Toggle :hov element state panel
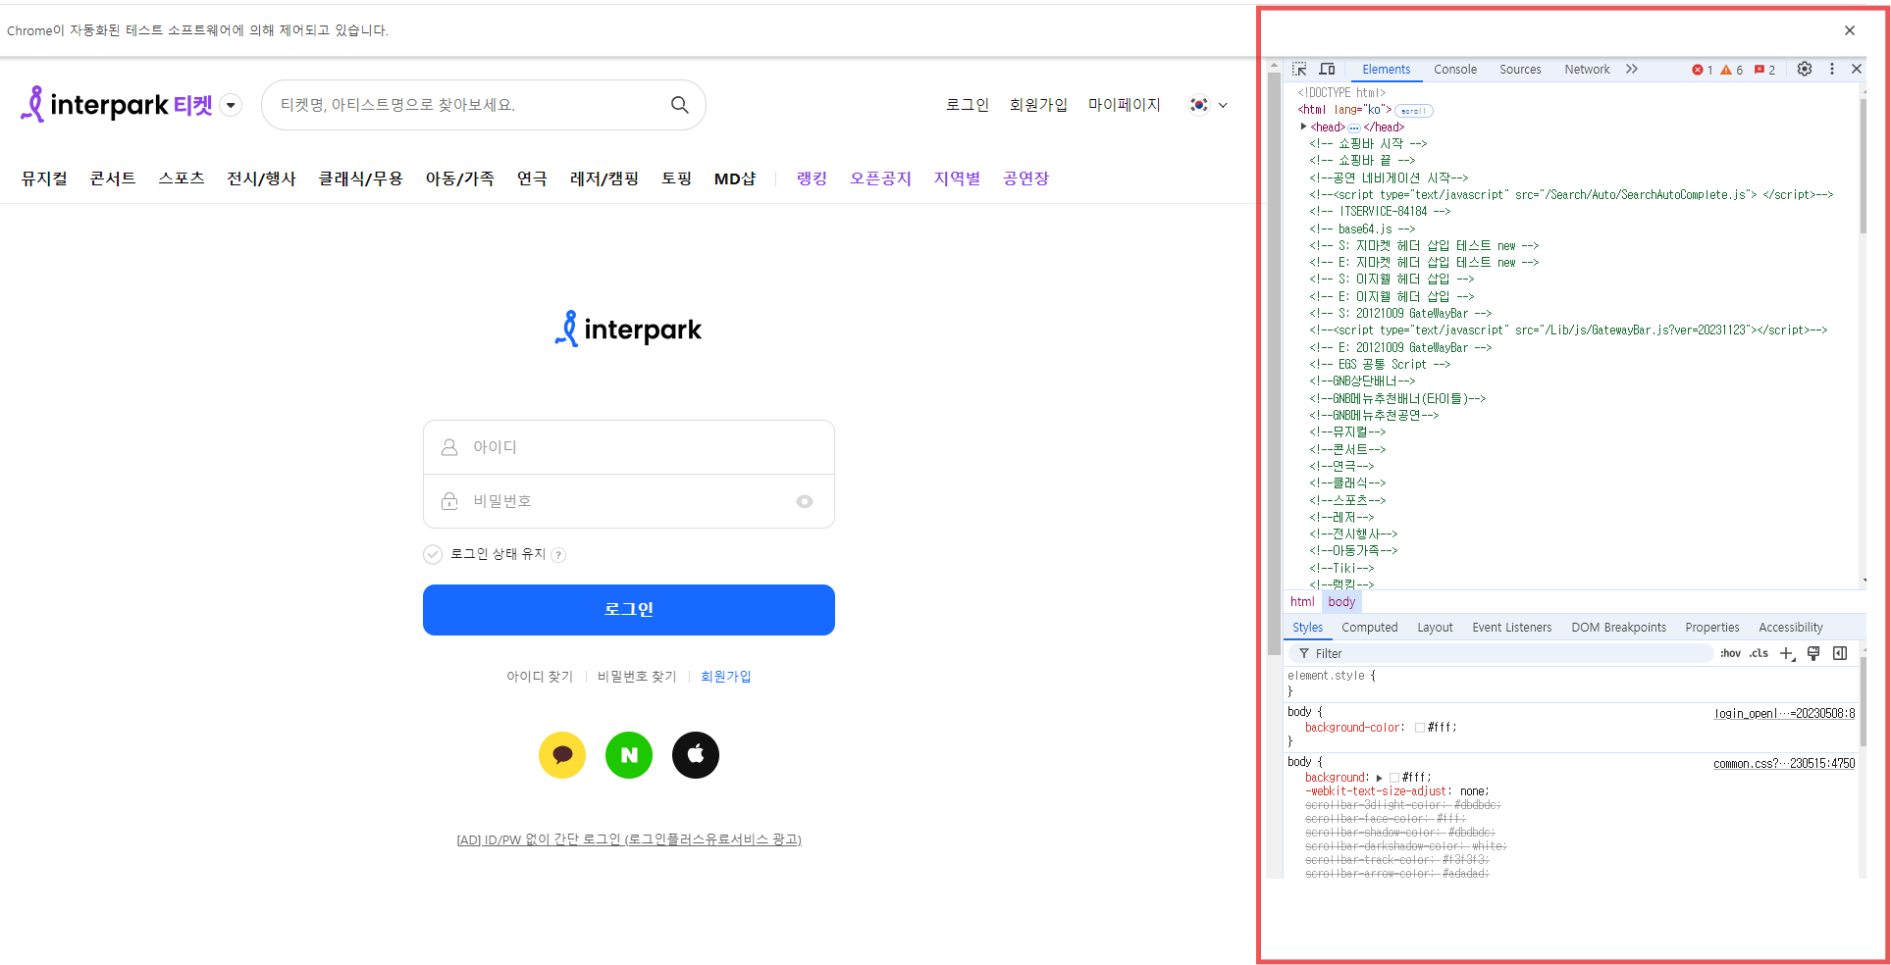The height and width of the screenshot is (965, 1891). (1730, 653)
